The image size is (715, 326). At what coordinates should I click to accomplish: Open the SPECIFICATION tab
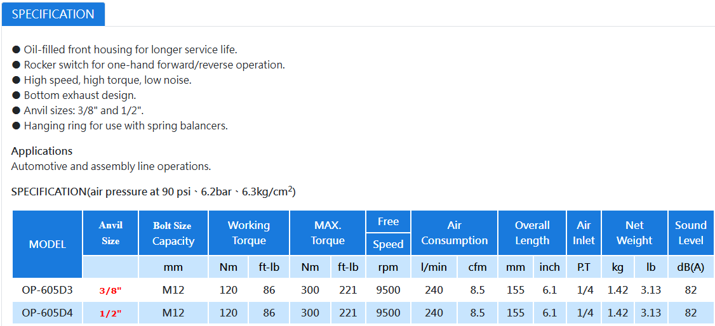[x=53, y=14]
